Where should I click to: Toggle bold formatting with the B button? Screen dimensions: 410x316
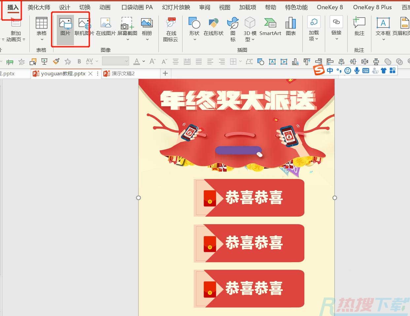point(79,62)
